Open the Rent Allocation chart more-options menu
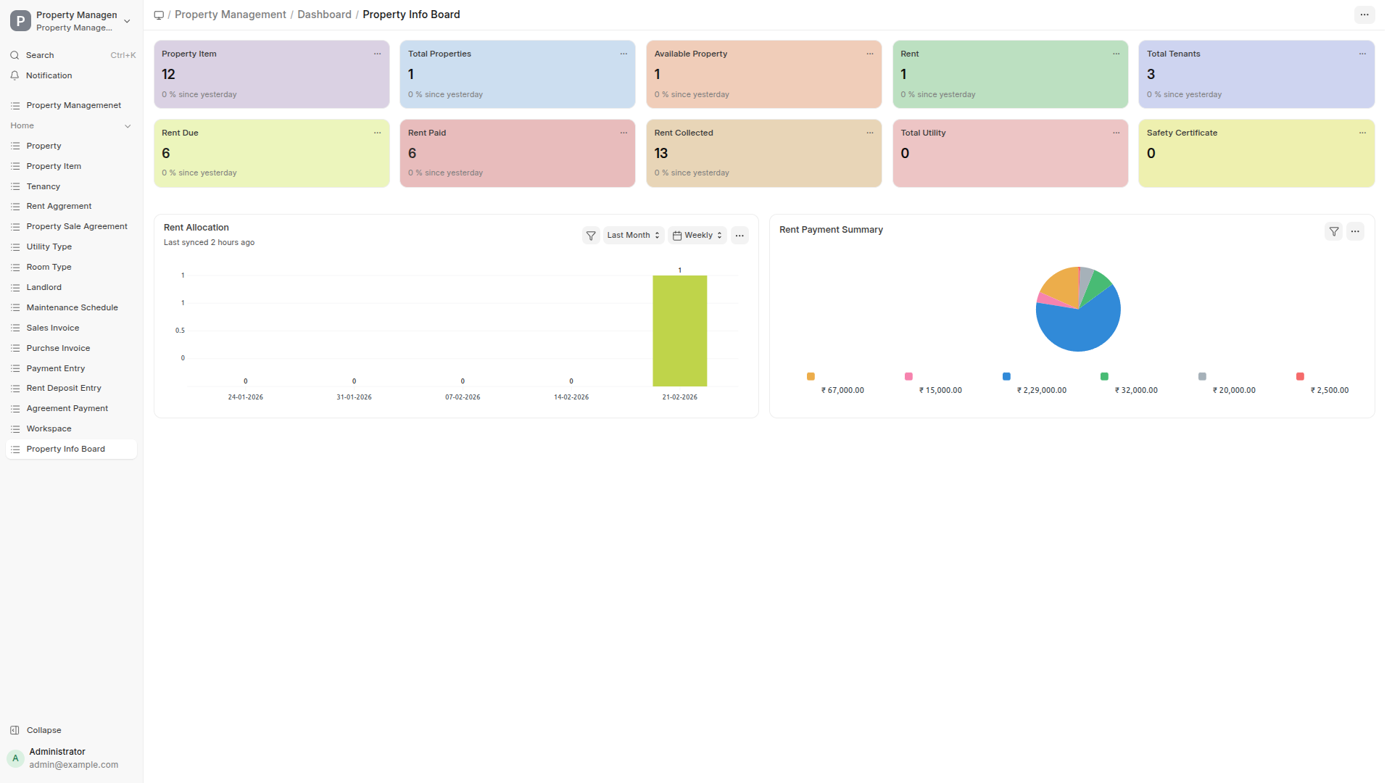Image resolution: width=1392 pixels, height=783 pixels. tap(739, 236)
